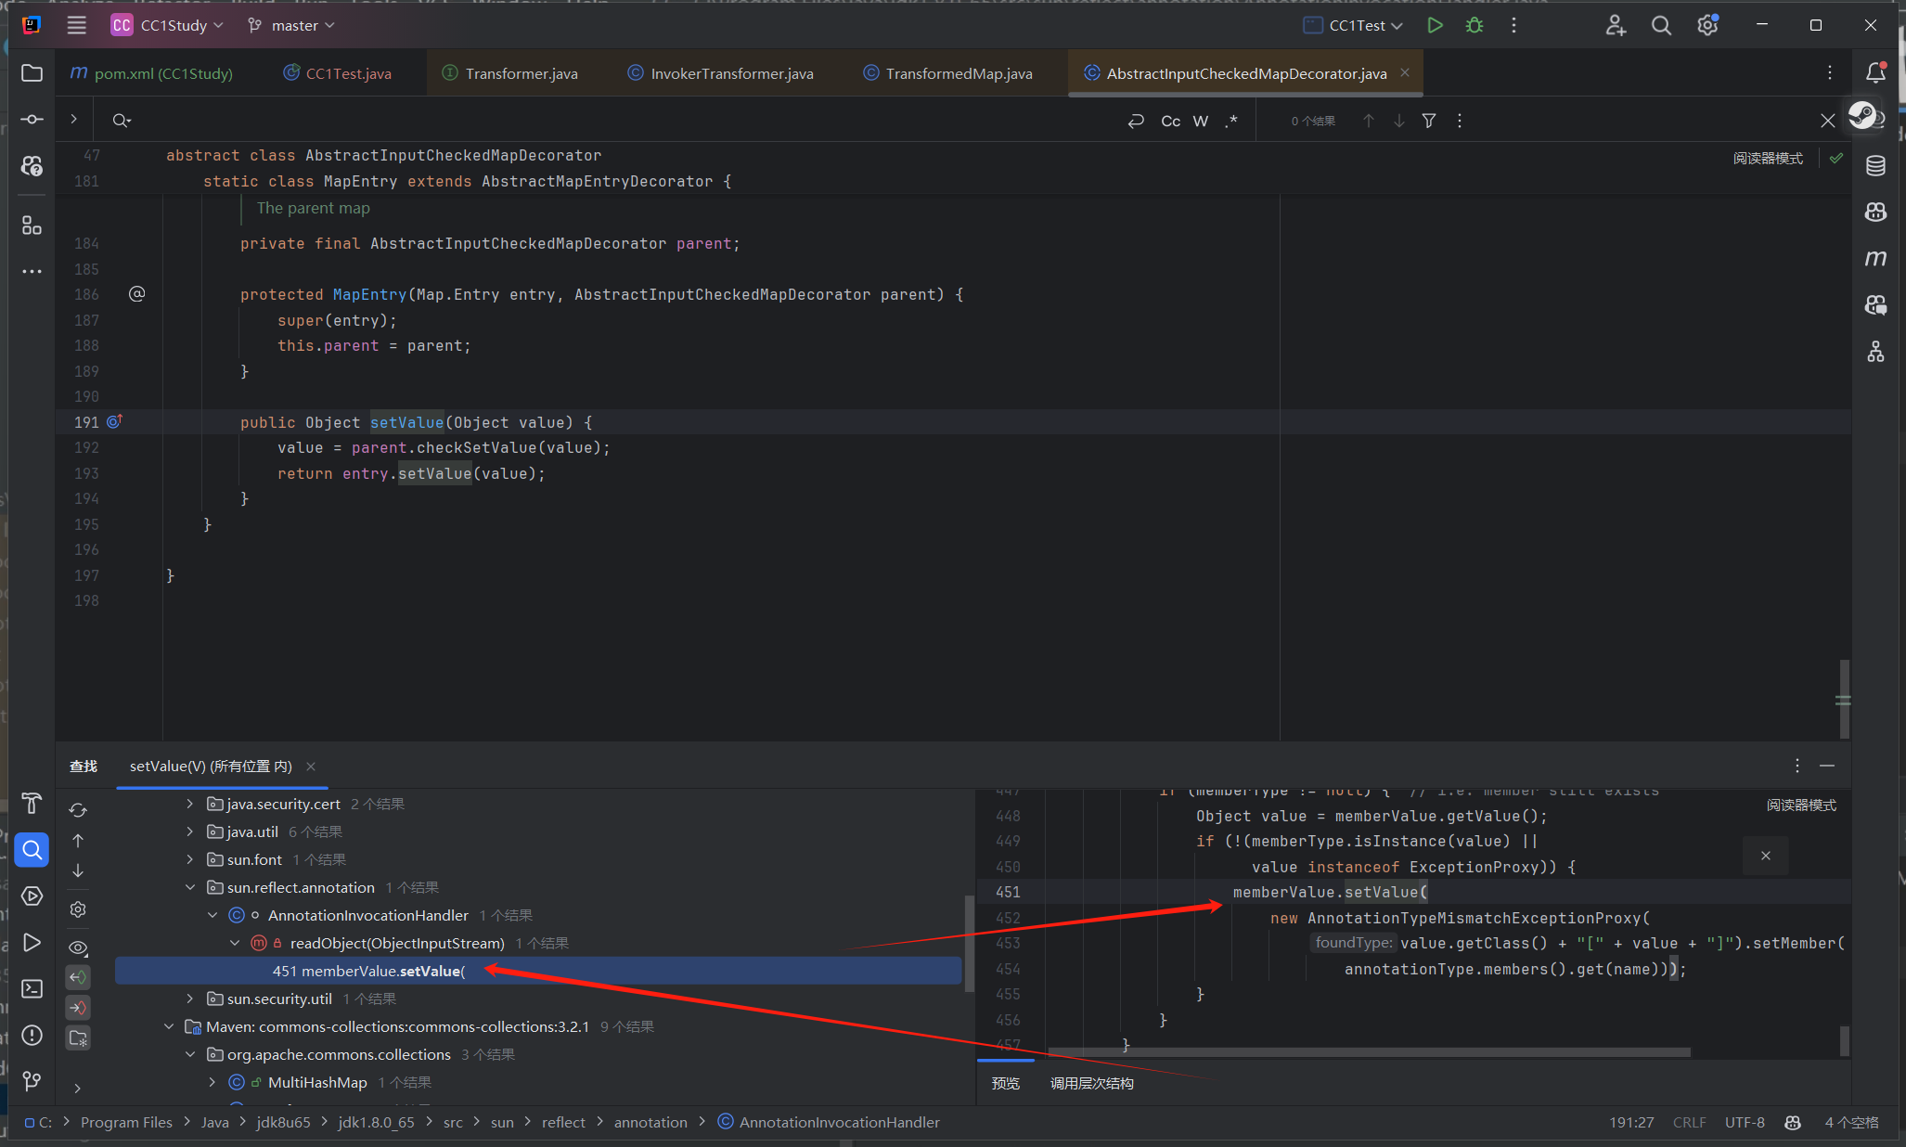The image size is (1906, 1147).
Task: Rerun the find usages search
Action: pyautogui.click(x=78, y=810)
